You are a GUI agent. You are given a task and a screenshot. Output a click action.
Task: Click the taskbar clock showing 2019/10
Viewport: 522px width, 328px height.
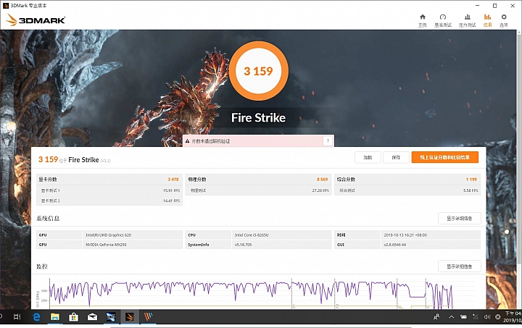point(513,316)
